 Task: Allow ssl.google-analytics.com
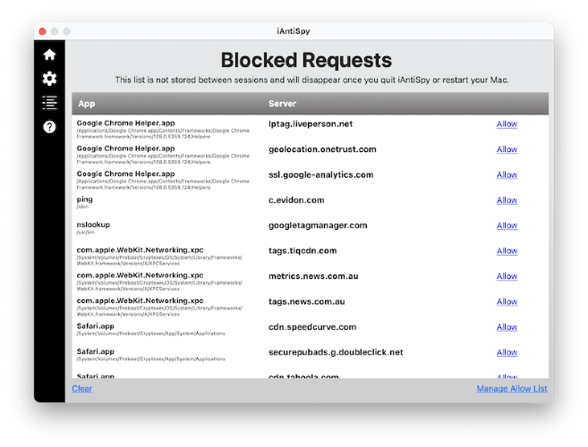tap(507, 175)
